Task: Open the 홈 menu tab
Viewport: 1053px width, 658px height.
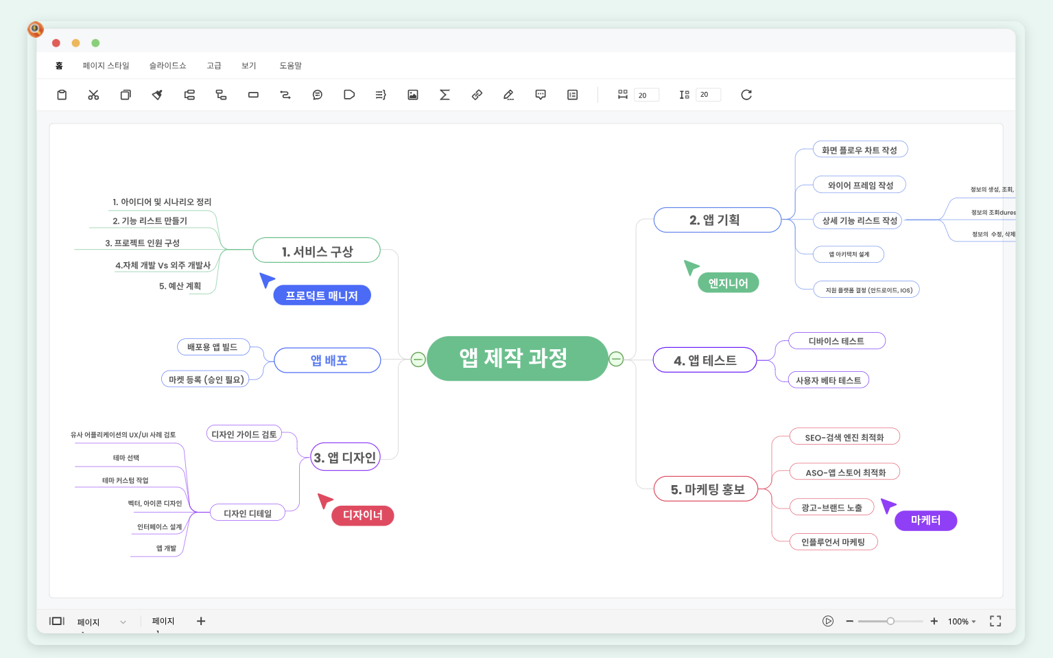Action: point(59,66)
